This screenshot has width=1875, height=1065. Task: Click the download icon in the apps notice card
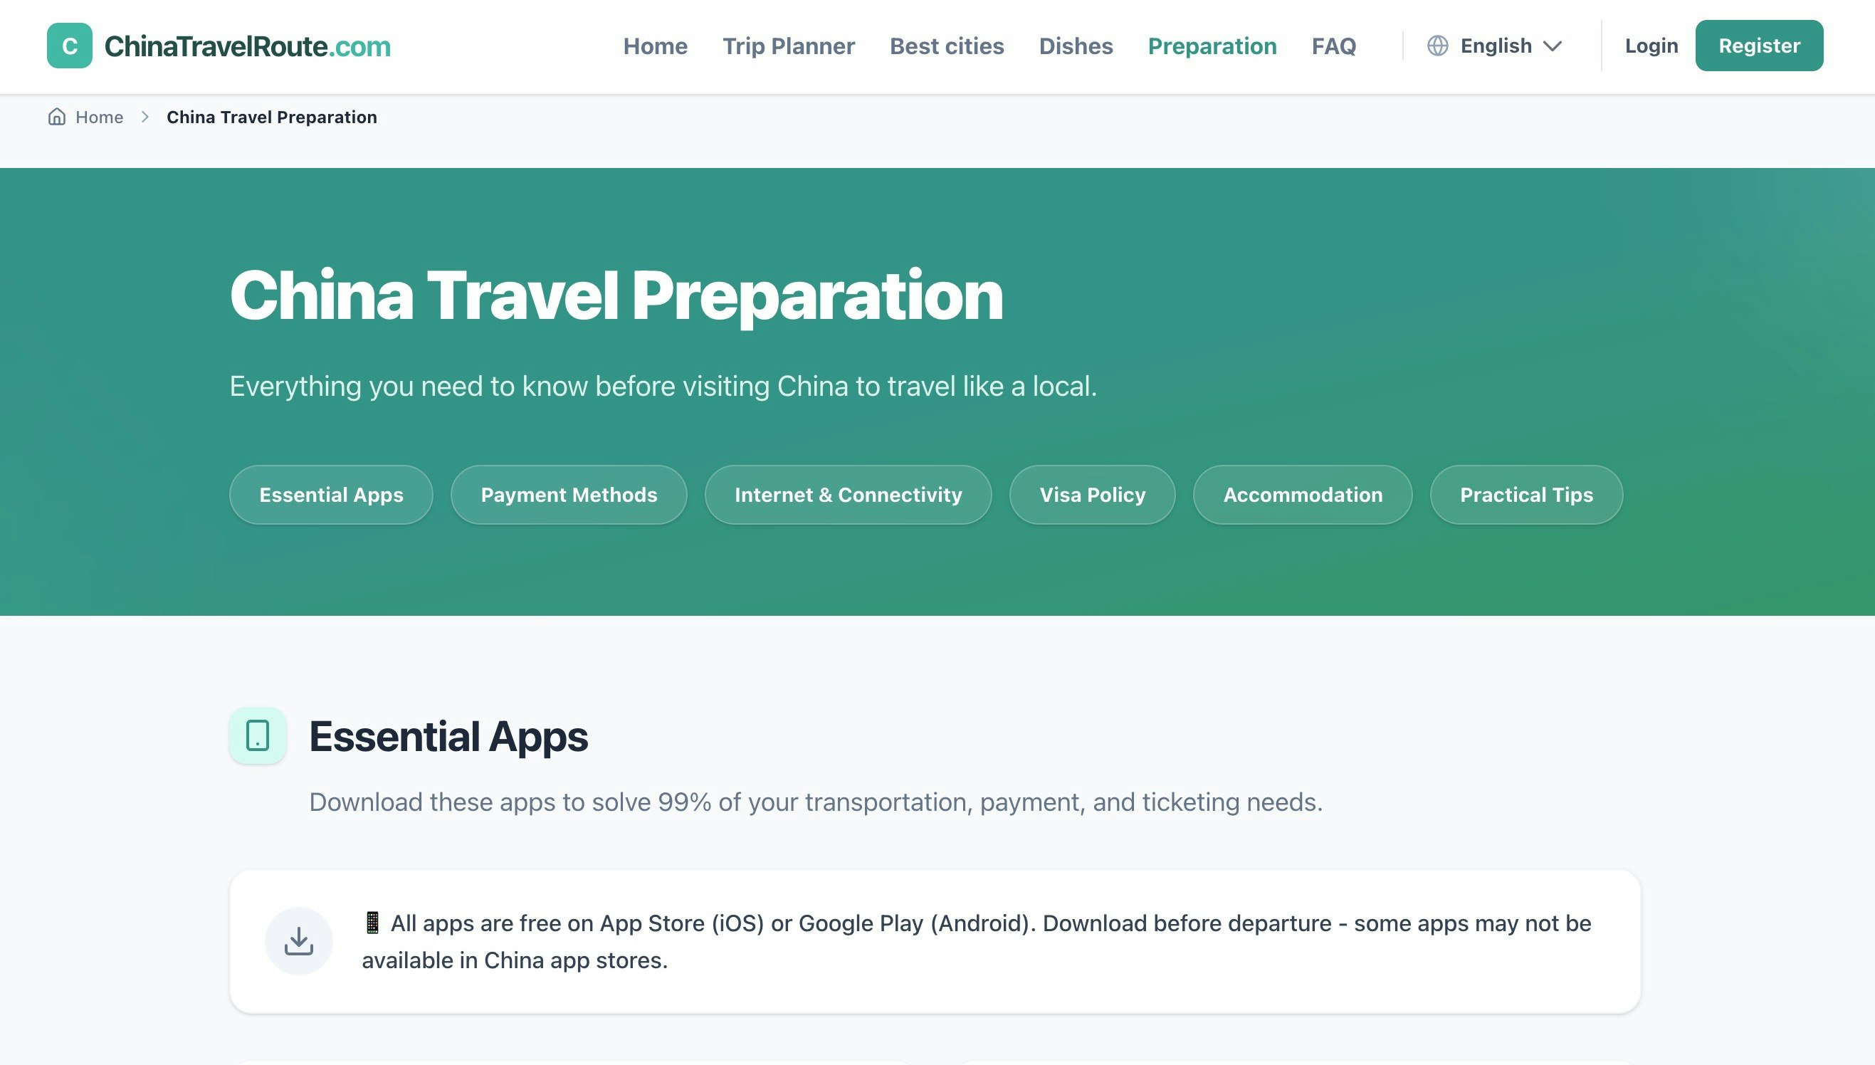pyautogui.click(x=299, y=940)
